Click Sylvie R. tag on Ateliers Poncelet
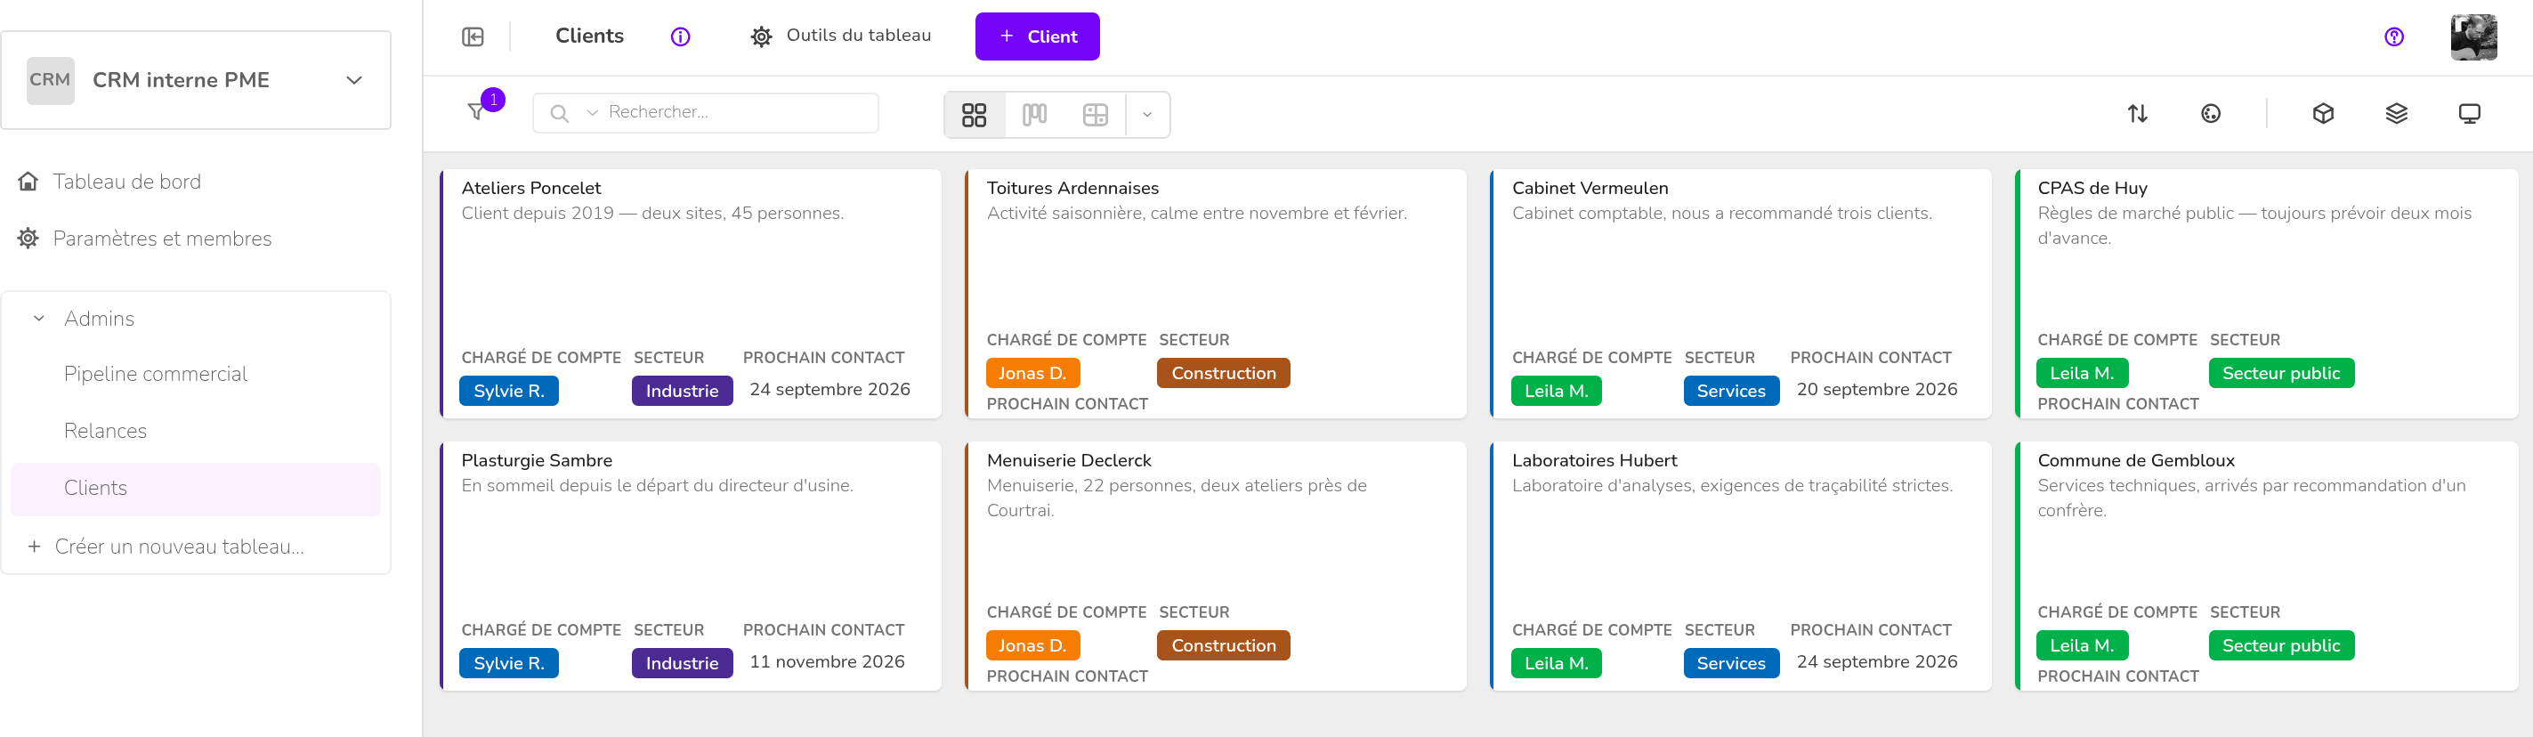 pyautogui.click(x=508, y=391)
